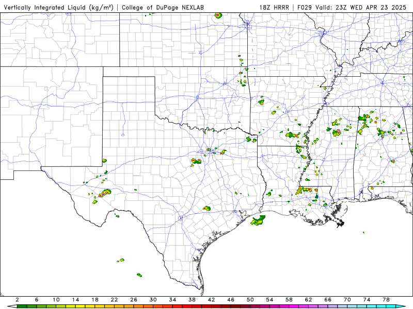Viewport: 413px width, 309px height.
Task: Click the magenta-cored storm cell in West Texas
Action: [104, 193]
